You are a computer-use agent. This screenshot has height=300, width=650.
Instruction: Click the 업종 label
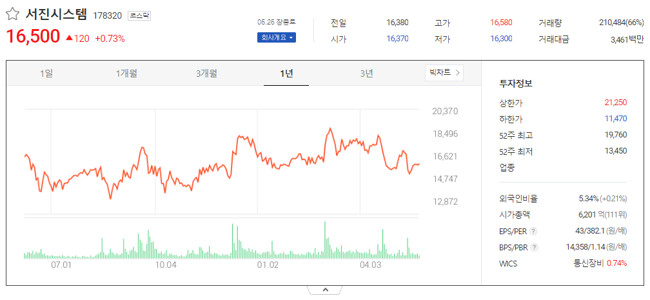coord(507,168)
